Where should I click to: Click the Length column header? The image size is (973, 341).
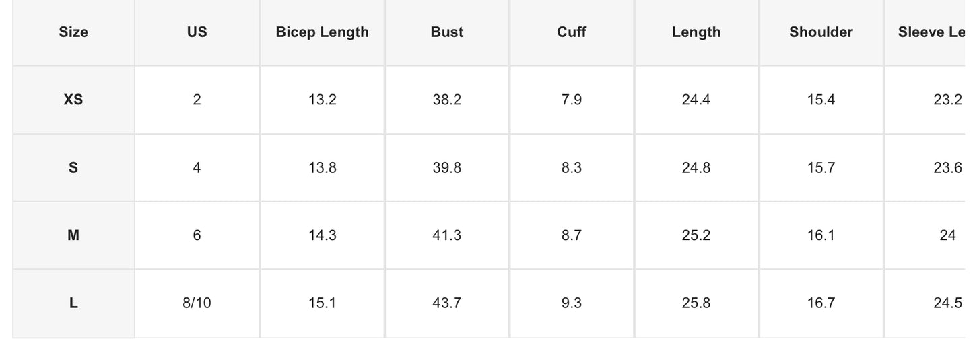(x=696, y=32)
